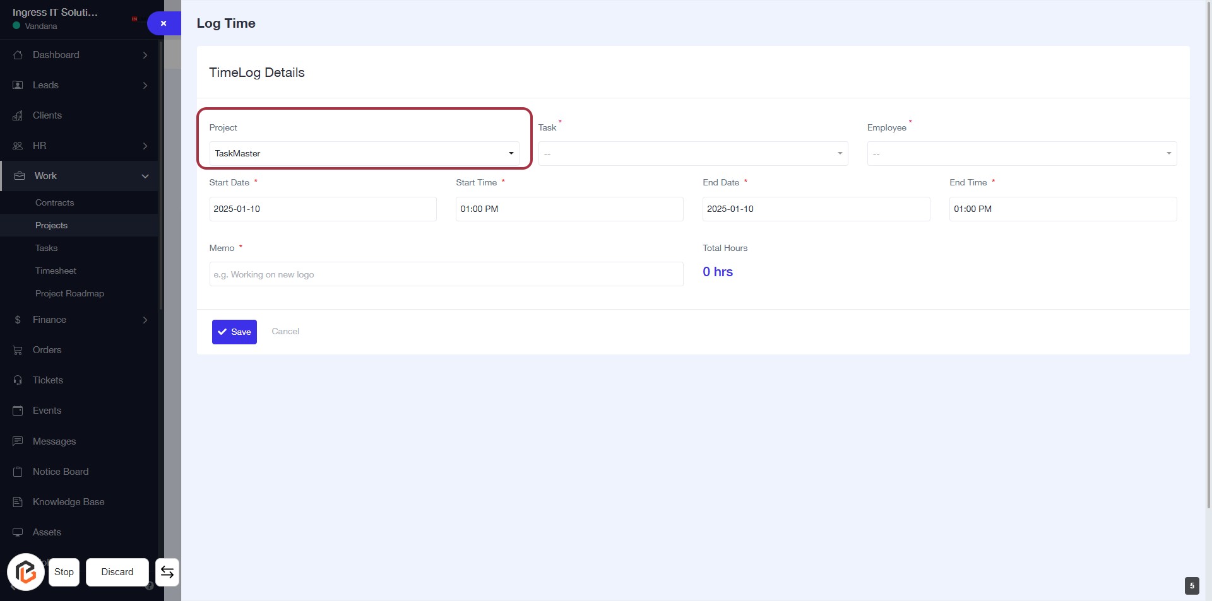Click the Dashboard home icon in sidebar
Image resolution: width=1212 pixels, height=601 pixels.
click(x=18, y=55)
